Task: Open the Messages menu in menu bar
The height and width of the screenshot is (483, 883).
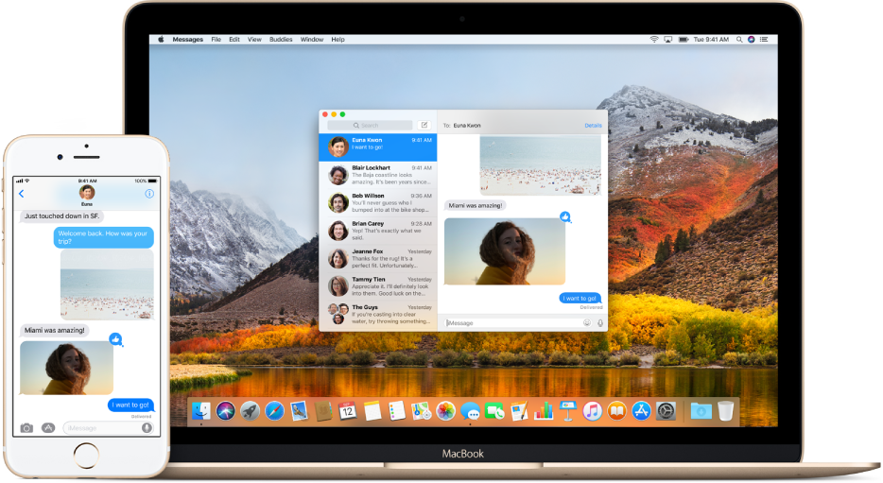Action: click(187, 40)
